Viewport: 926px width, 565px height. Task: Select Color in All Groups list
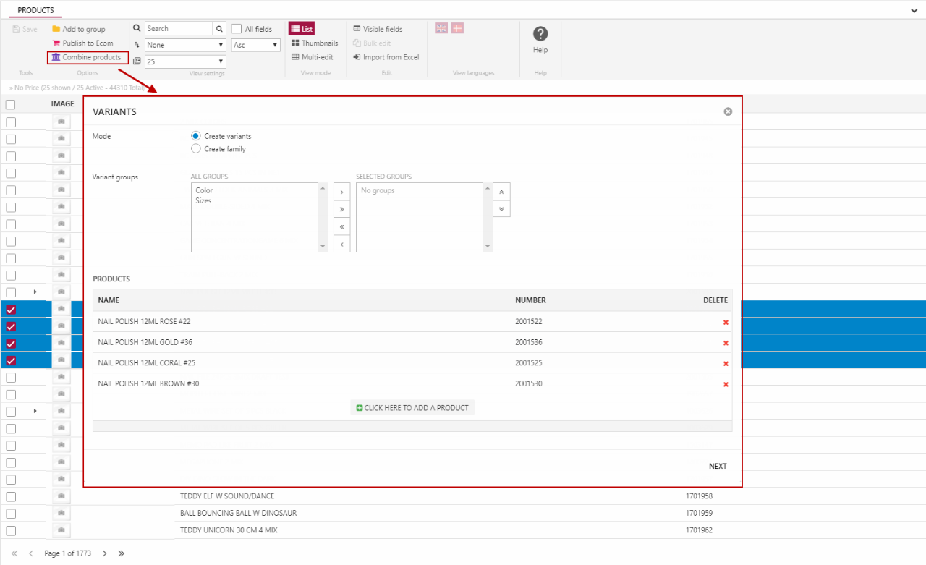[204, 191]
